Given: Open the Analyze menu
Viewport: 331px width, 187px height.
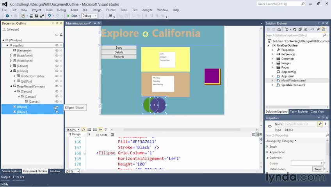Looking at the screenshot, I should [147, 10].
